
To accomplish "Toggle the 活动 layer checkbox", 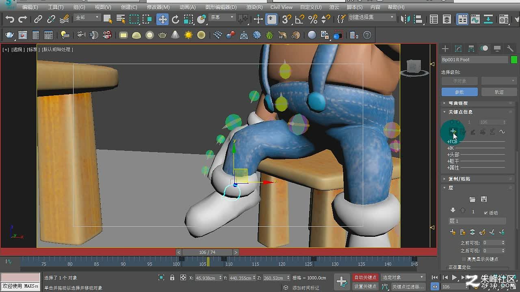I will pyautogui.click(x=486, y=213).
